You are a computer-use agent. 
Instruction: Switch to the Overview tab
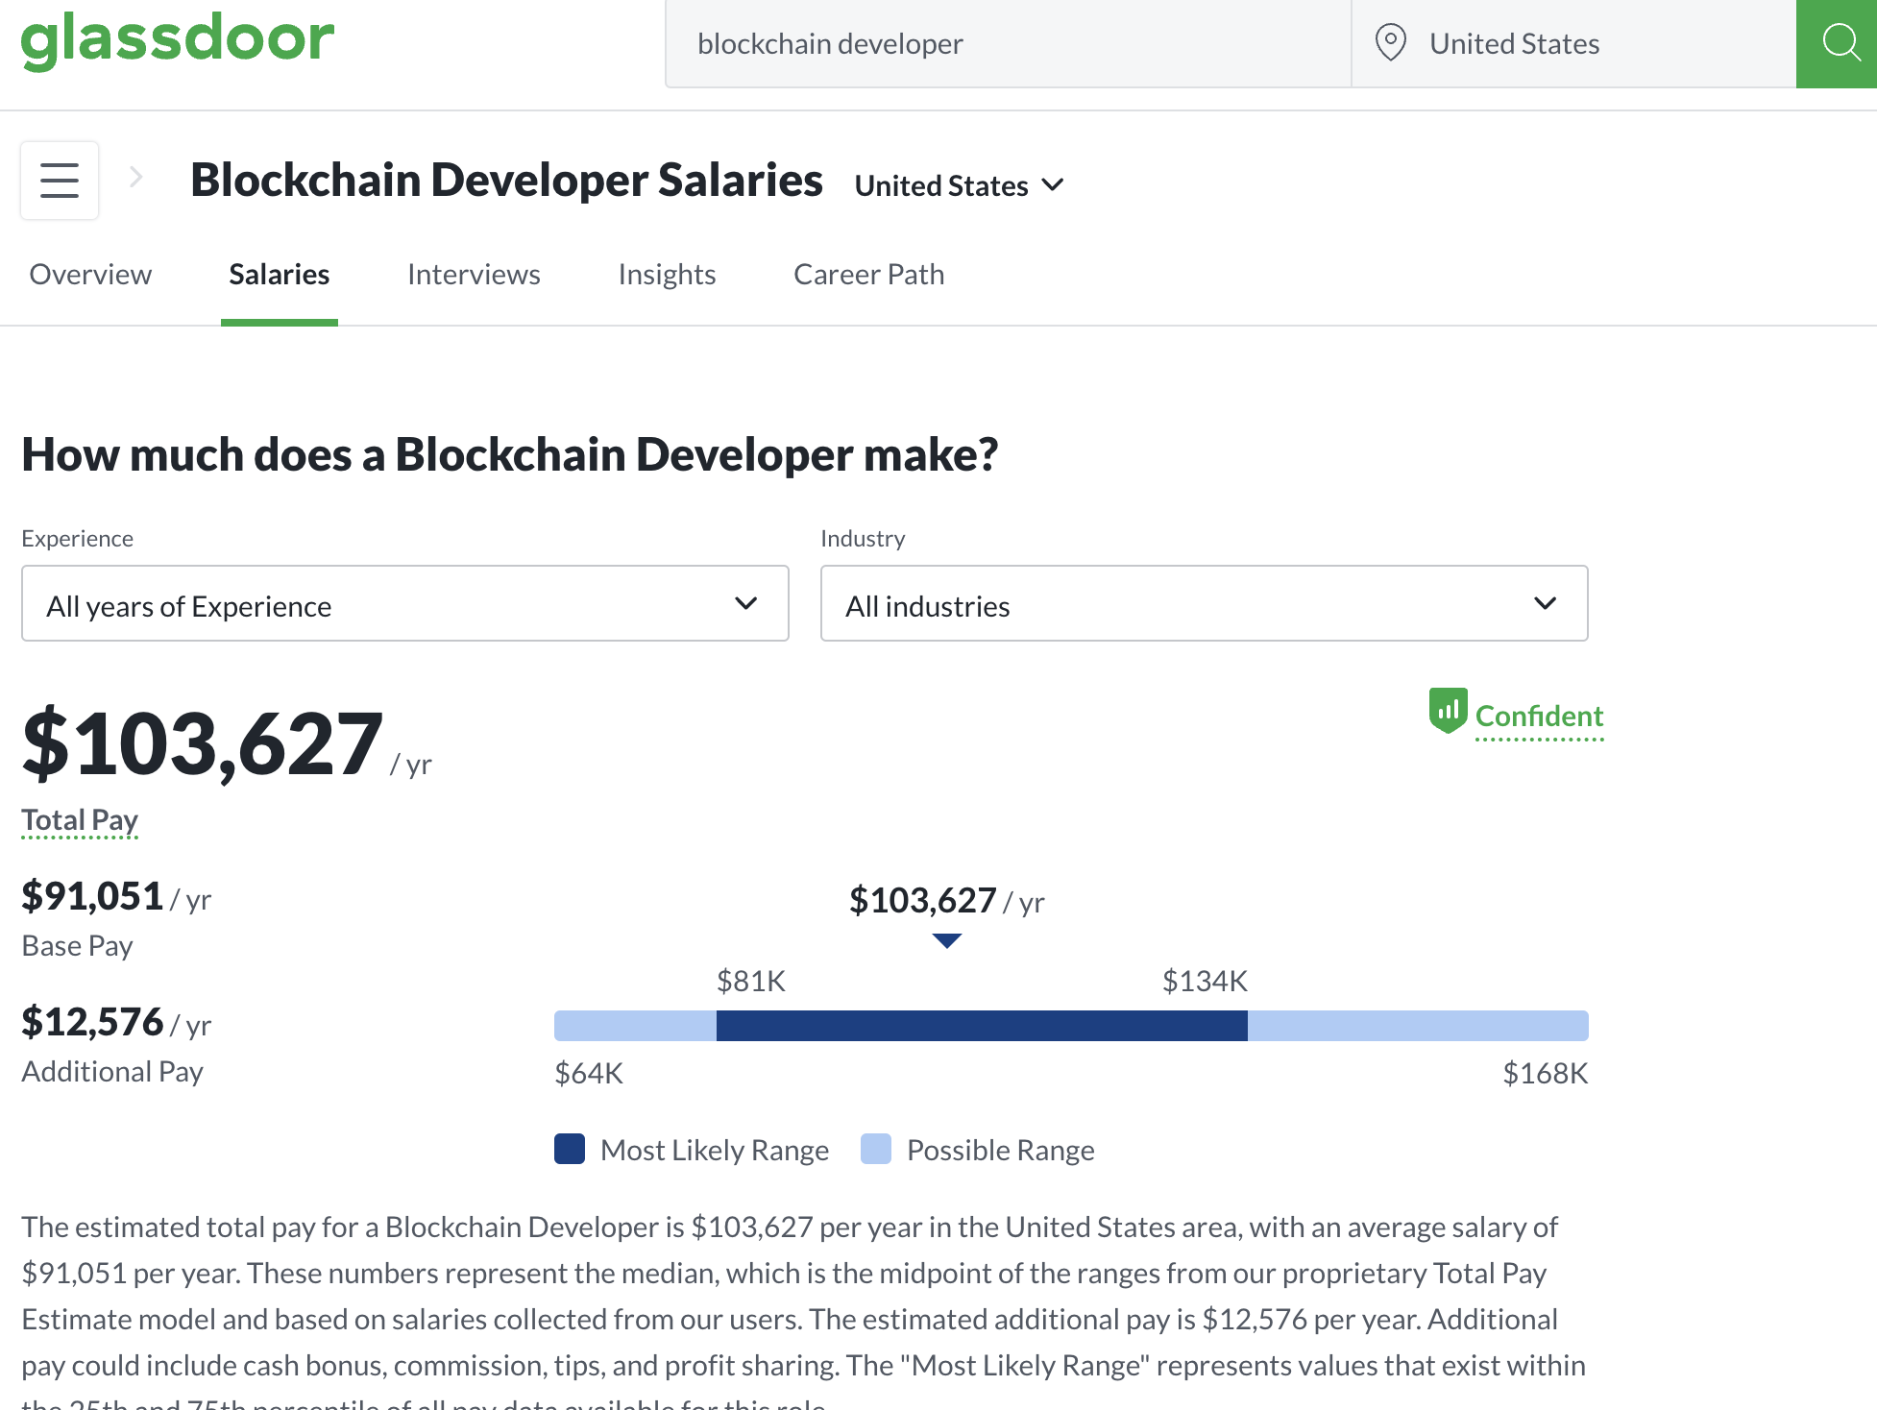(90, 275)
